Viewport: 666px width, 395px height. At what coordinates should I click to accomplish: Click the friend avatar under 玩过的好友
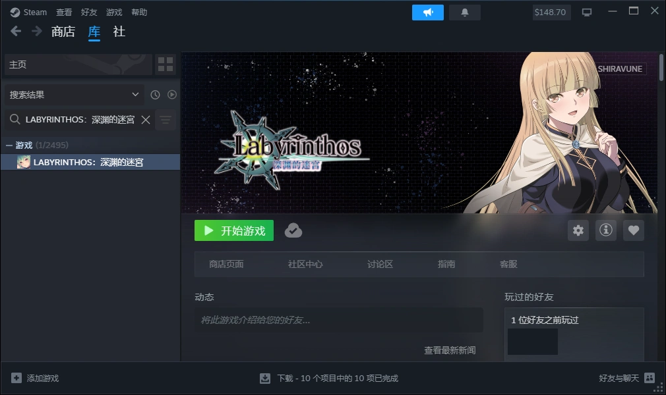click(533, 342)
